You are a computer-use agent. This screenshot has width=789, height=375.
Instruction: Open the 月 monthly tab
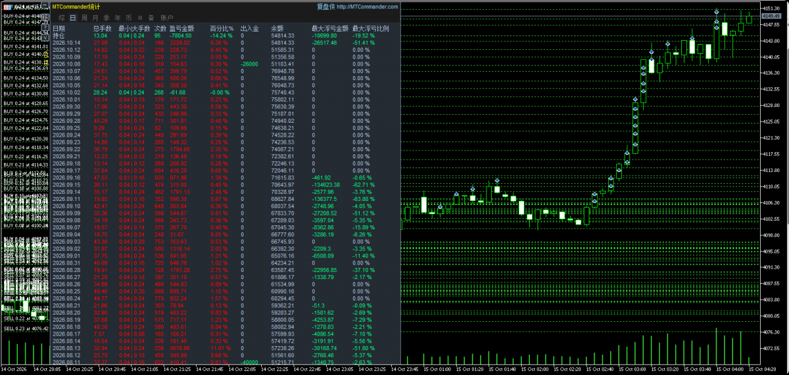pos(95,18)
